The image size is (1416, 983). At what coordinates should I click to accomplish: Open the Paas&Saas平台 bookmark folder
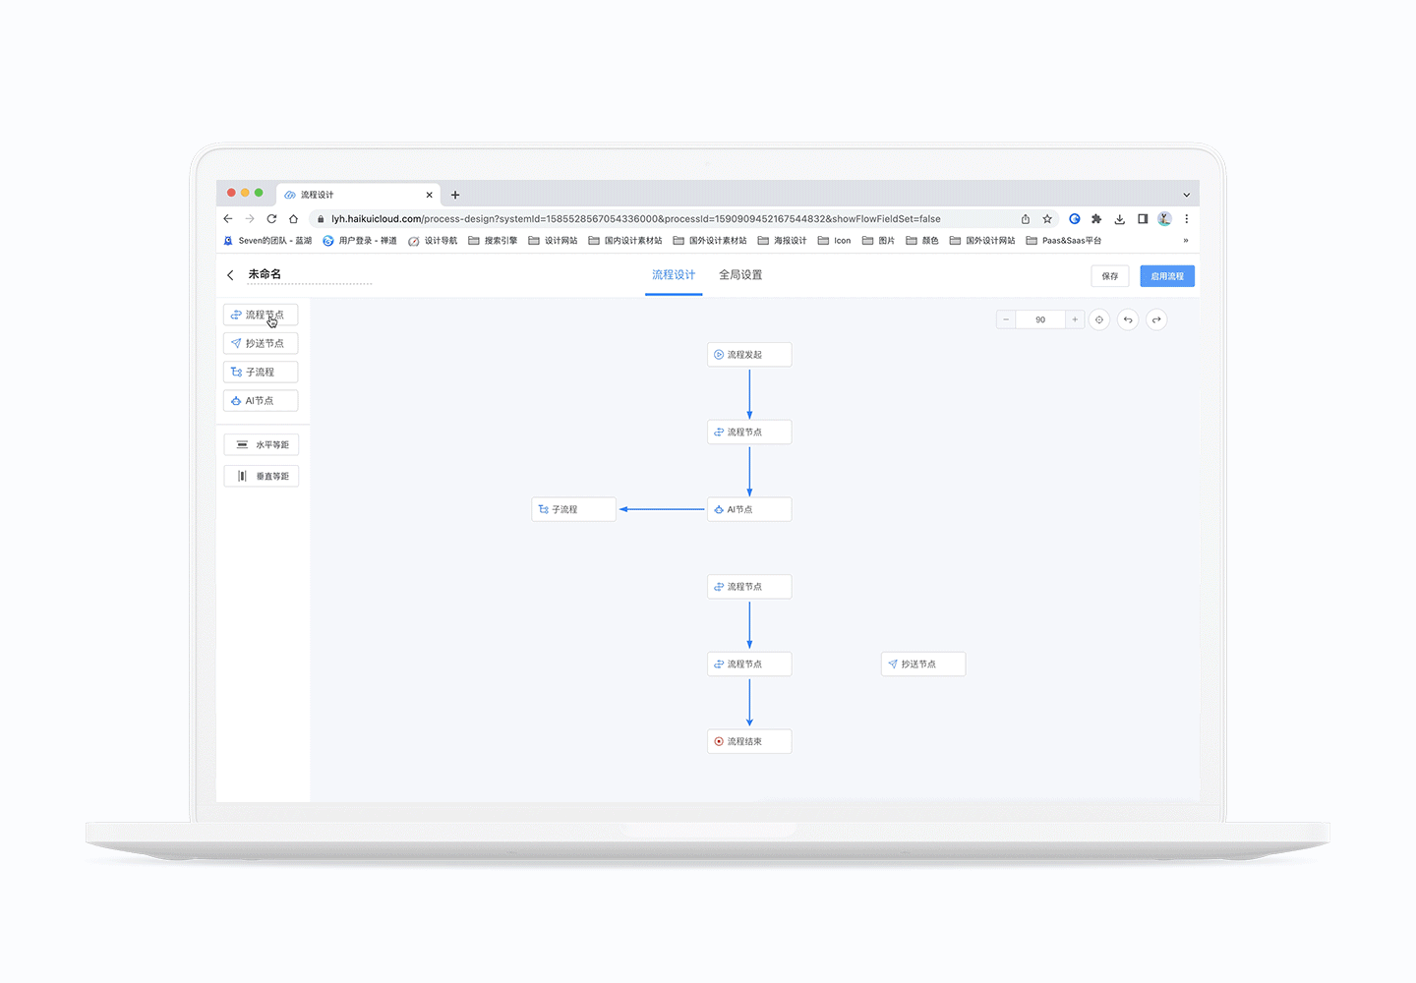pyautogui.click(x=1064, y=241)
